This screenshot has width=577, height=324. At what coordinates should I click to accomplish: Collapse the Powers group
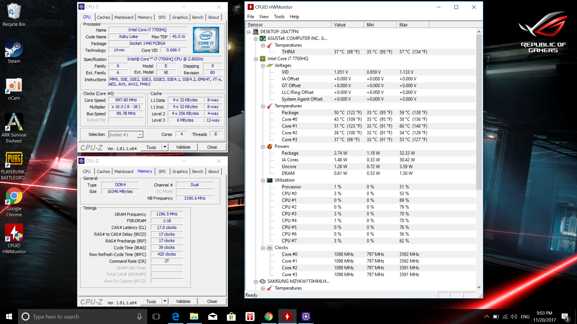263,147
